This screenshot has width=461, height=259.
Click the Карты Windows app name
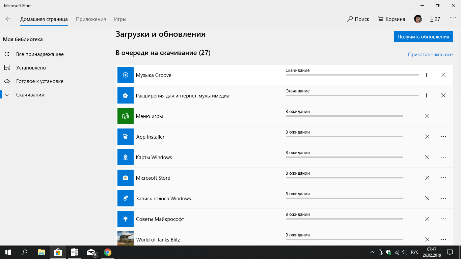point(154,157)
